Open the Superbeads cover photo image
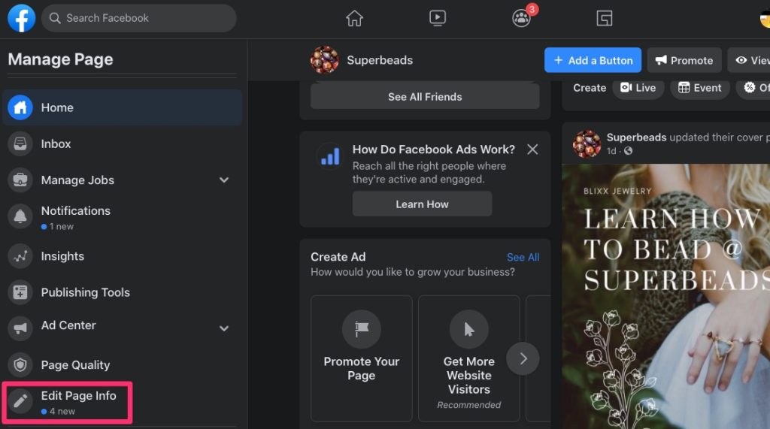Screen dimensions: 770x429 click(x=666, y=297)
